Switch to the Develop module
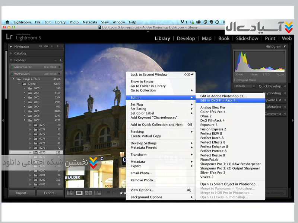Image resolution: width=298 pixels, height=223 pixels. [x=186, y=38]
